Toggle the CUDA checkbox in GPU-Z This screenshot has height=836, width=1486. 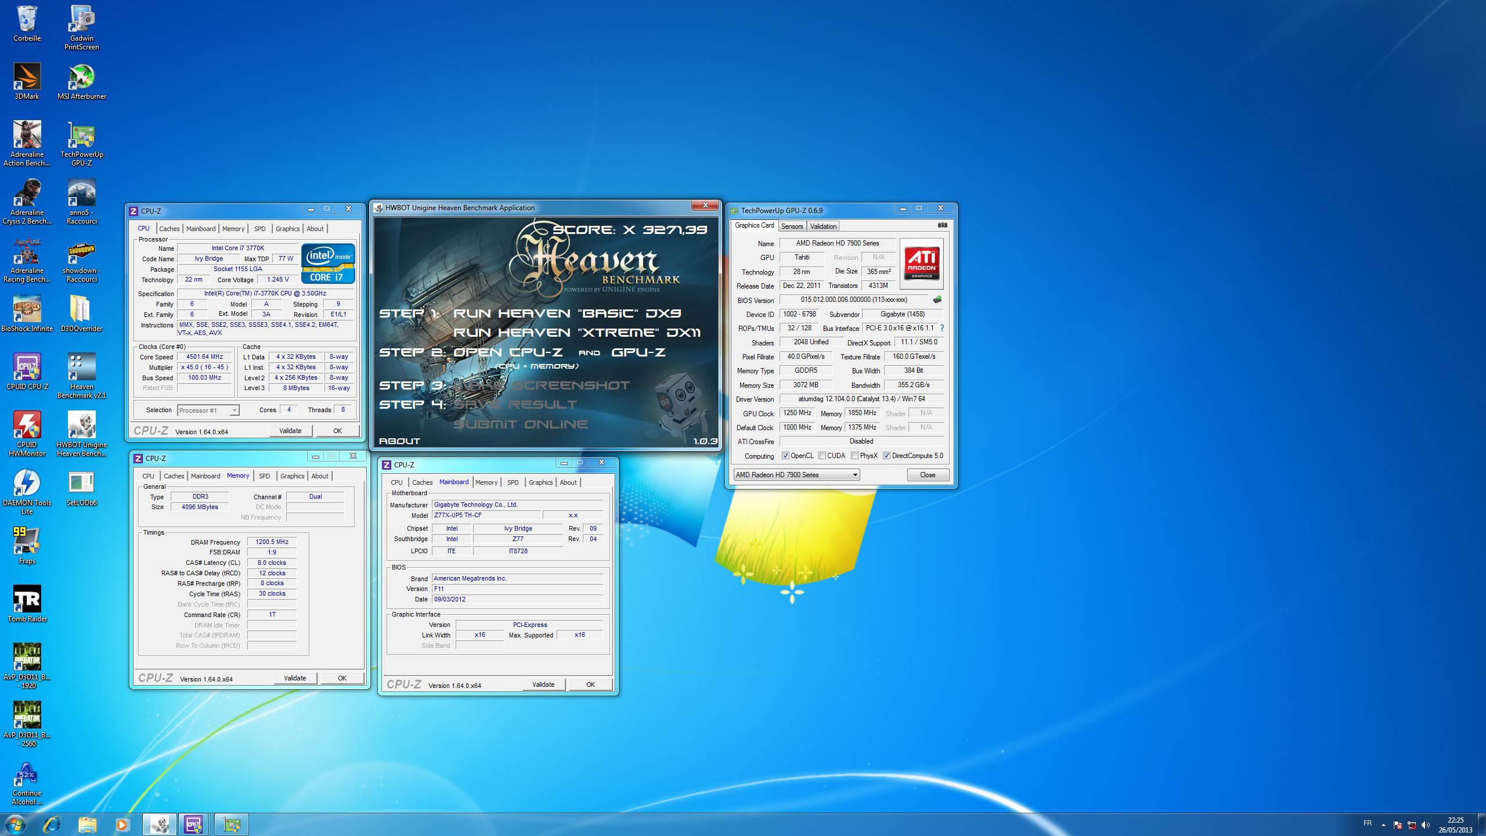822,456
